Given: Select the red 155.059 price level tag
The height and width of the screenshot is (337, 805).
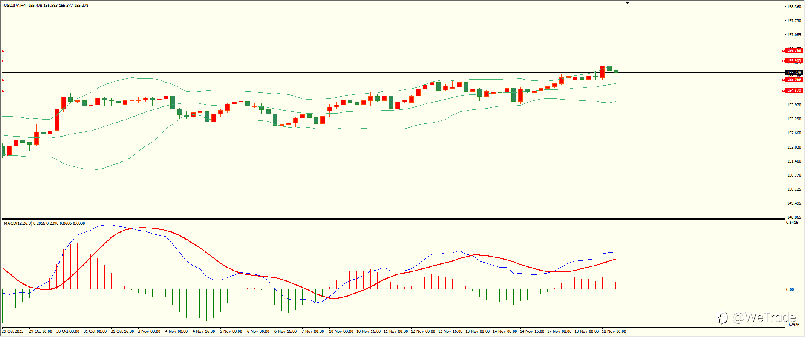Looking at the screenshot, I should [x=794, y=80].
